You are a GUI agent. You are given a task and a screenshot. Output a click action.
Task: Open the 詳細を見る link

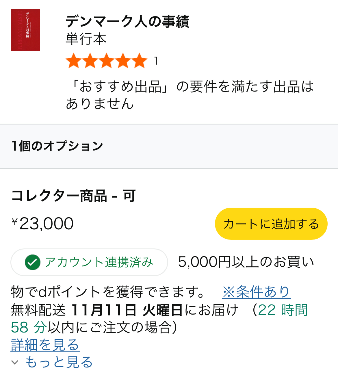pyautogui.click(x=45, y=345)
